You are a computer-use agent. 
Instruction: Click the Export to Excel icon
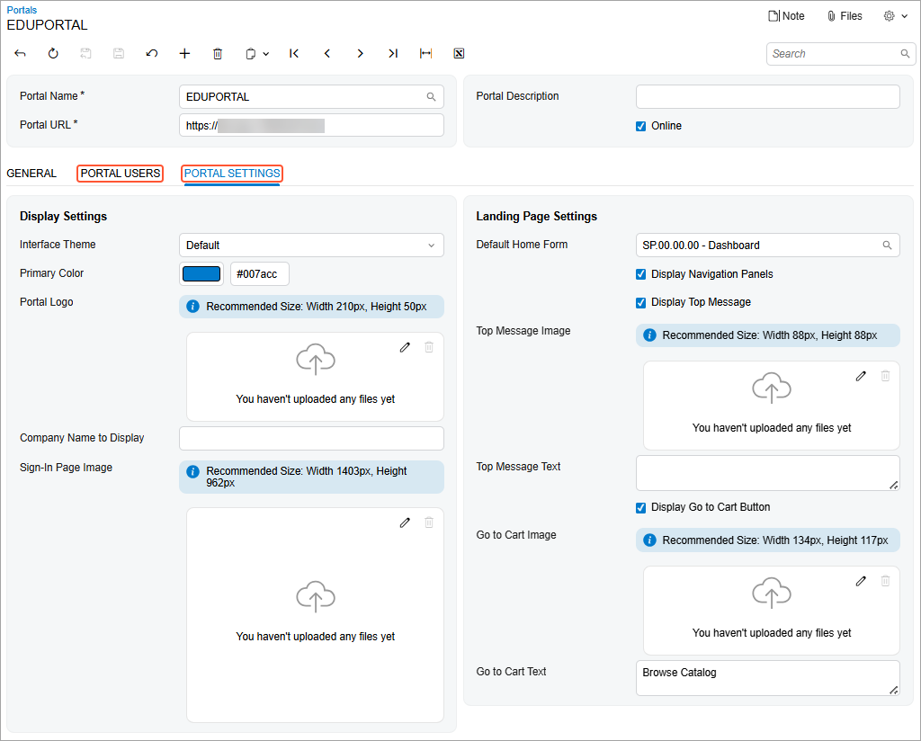pos(459,54)
